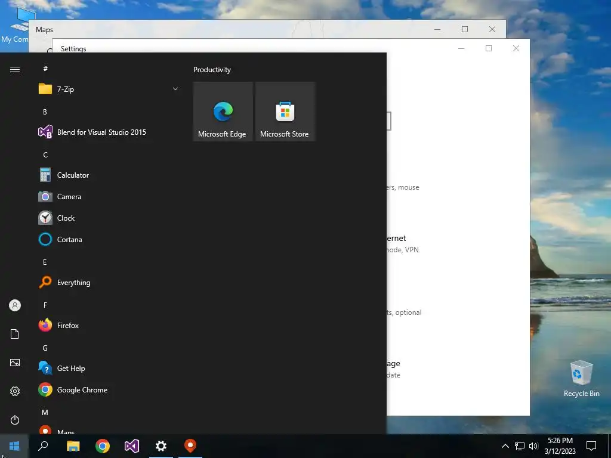Click the Windows Start button
Image resolution: width=611 pixels, height=458 pixels.
[14, 446]
